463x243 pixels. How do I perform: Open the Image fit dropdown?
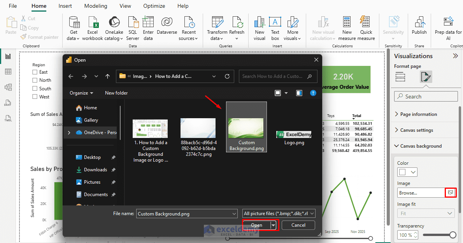point(426,213)
